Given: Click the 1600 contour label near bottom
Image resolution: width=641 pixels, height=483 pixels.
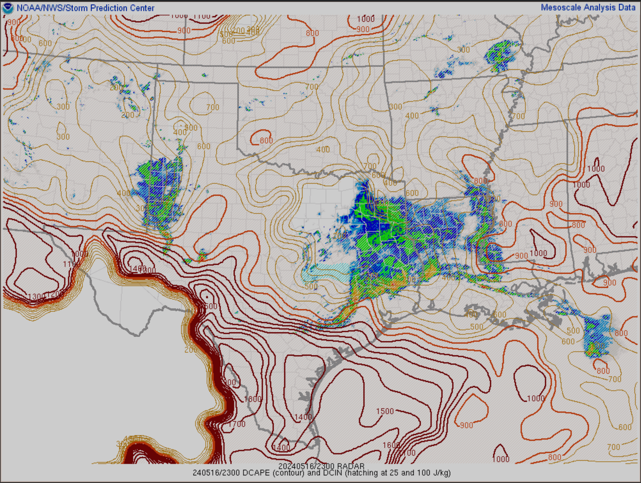Looking at the screenshot, I should 391,445.
